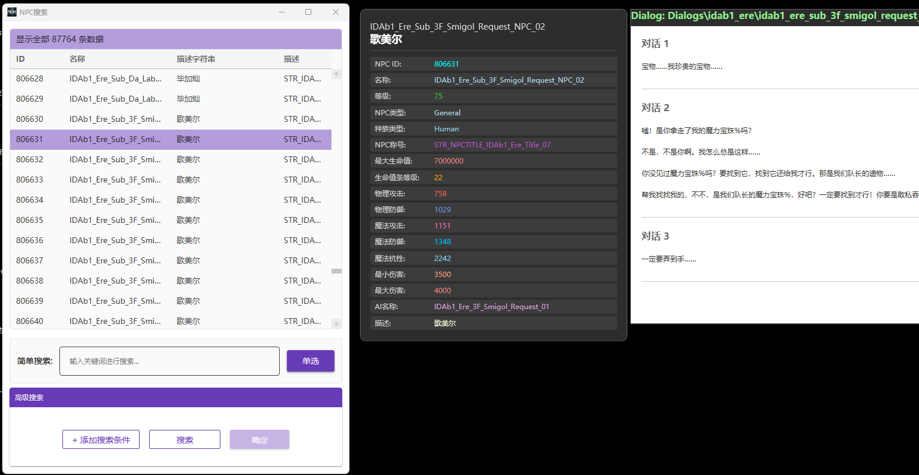This screenshot has width=919, height=475.
Task: Close the NPC搜索 window
Action: [x=336, y=12]
